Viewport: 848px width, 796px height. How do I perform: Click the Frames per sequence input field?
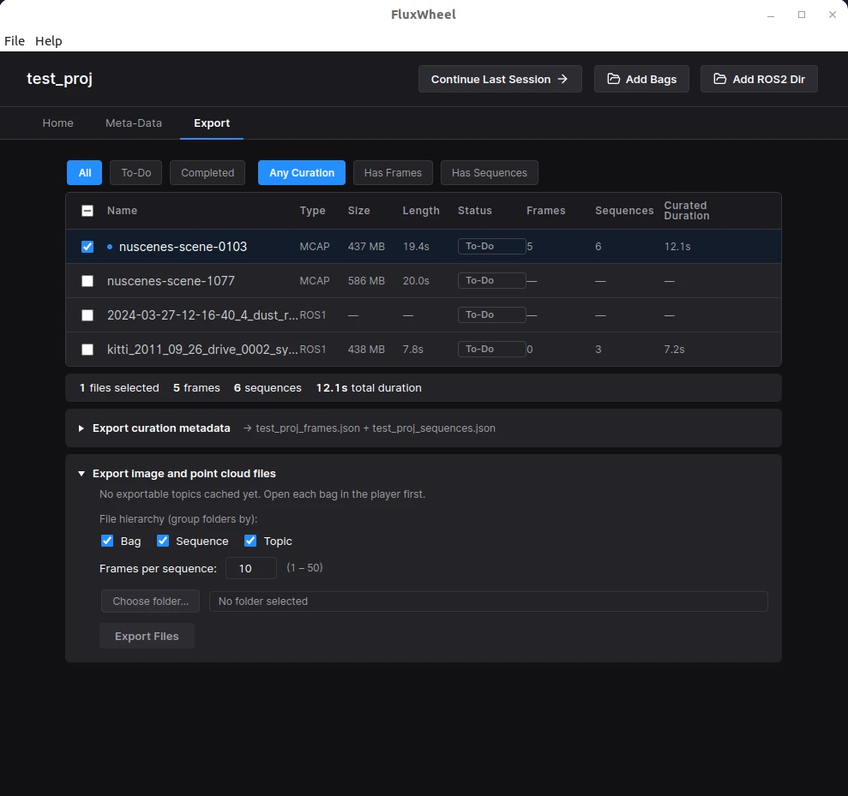251,568
